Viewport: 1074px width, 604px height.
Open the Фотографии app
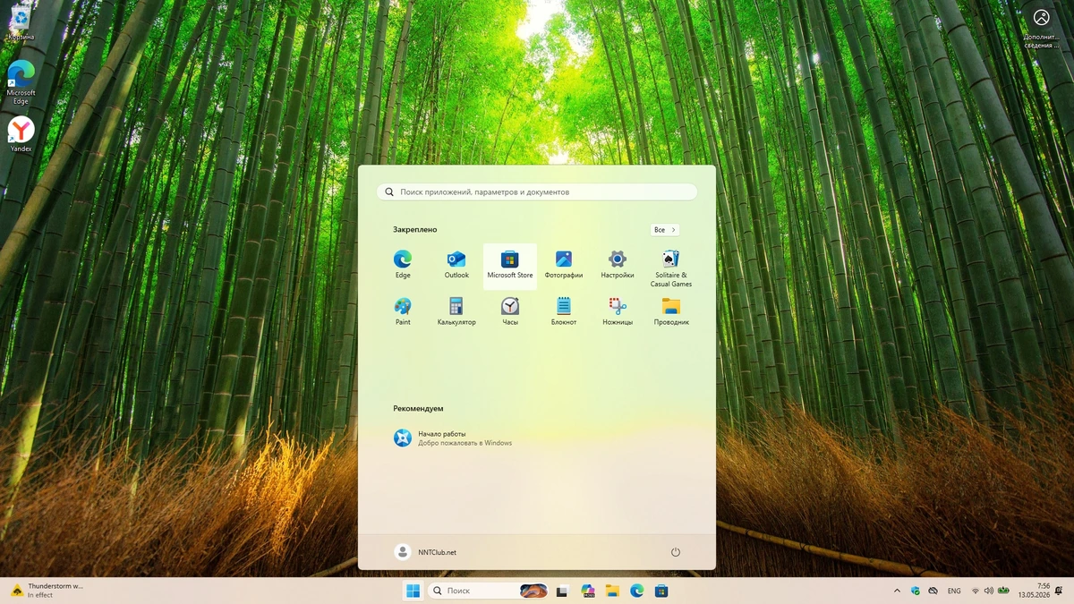[564, 265]
